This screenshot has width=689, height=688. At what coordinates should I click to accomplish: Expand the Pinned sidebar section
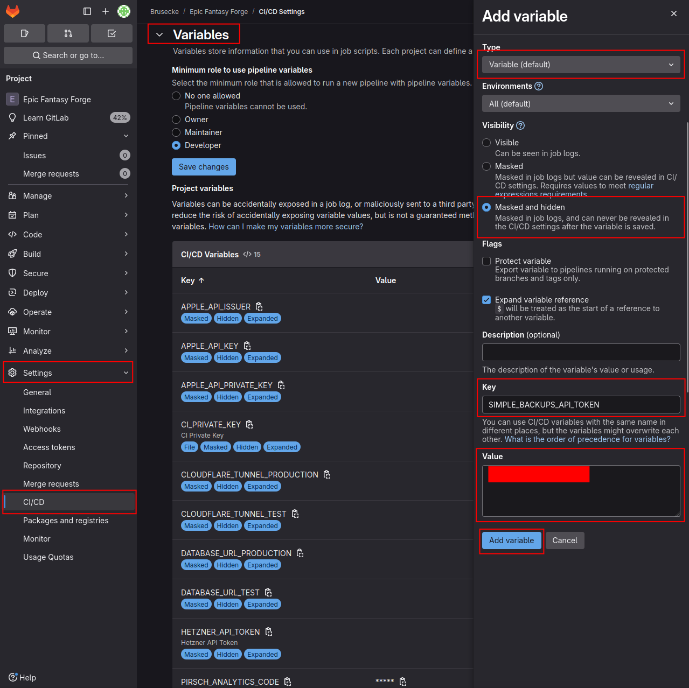tap(68, 136)
